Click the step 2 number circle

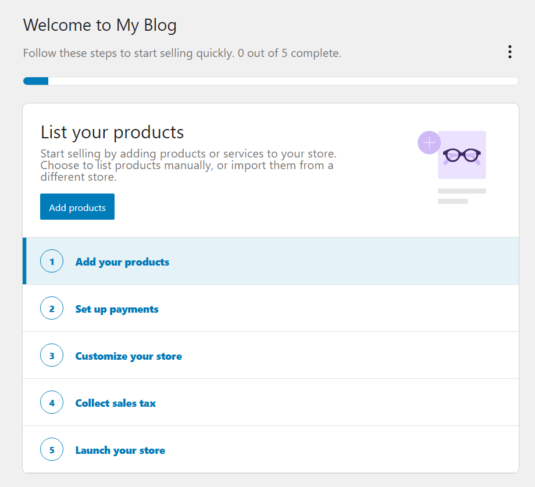(52, 308)
